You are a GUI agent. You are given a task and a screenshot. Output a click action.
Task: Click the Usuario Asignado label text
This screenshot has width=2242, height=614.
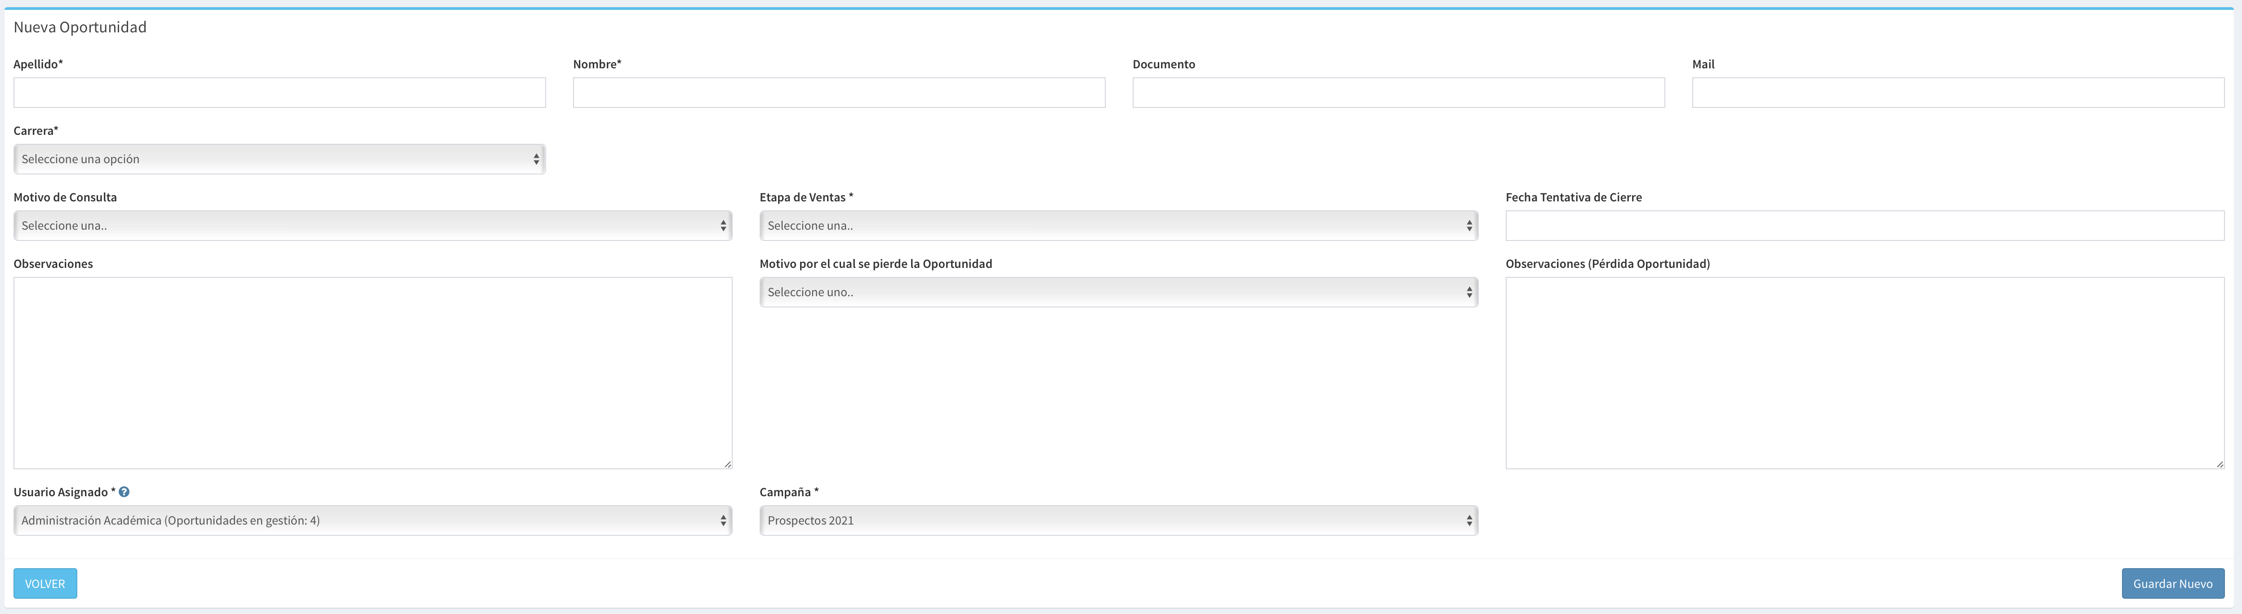[x=60, y=492]
